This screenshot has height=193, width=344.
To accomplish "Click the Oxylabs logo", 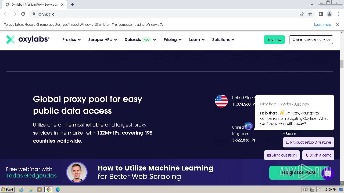I will coord(28,39).
